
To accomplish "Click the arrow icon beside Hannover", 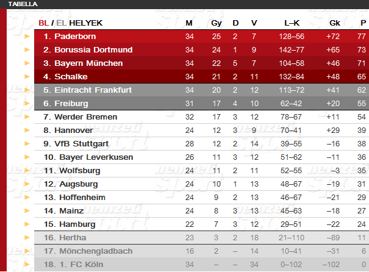I will pyautogui.click(x=27, y=130).
